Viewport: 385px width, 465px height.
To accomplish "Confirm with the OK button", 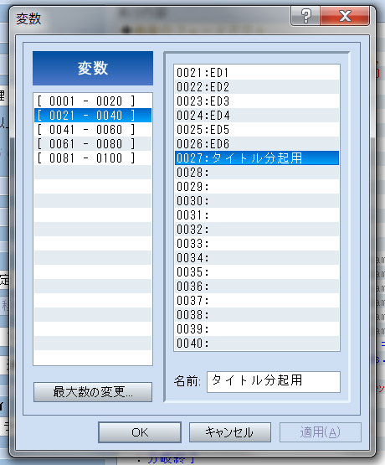I will (x=140, y=432).
